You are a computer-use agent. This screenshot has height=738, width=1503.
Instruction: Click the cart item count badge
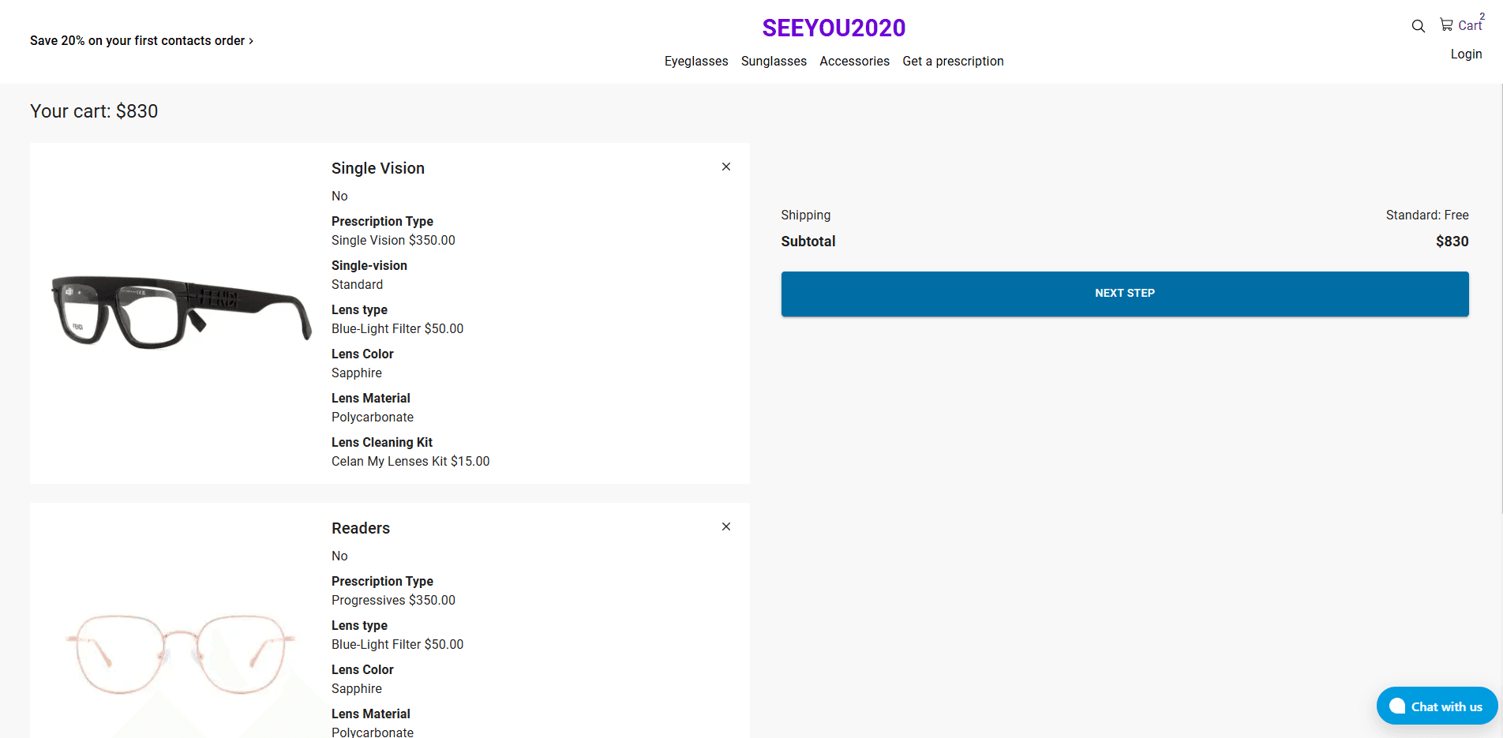(1482, 16)
